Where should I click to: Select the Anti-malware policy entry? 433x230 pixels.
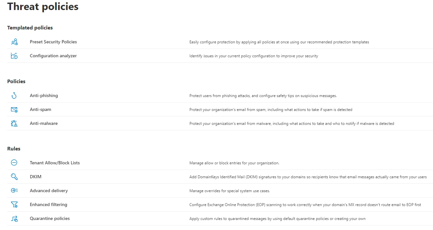[x=44, y=124]
